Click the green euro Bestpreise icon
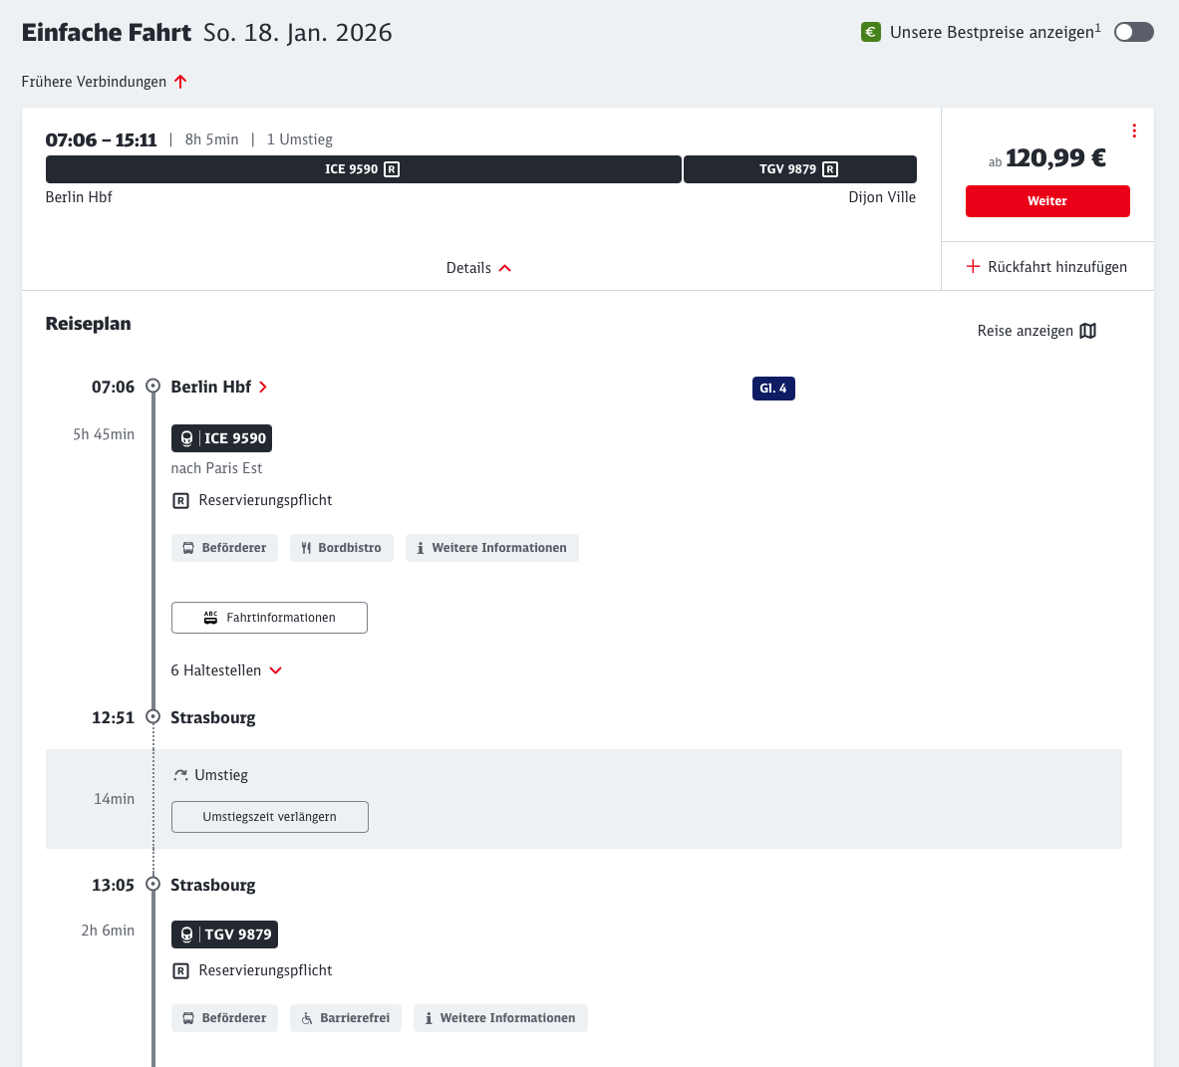The height and width of the screenshot is (1067, 1179). click(x=870, y=32)
